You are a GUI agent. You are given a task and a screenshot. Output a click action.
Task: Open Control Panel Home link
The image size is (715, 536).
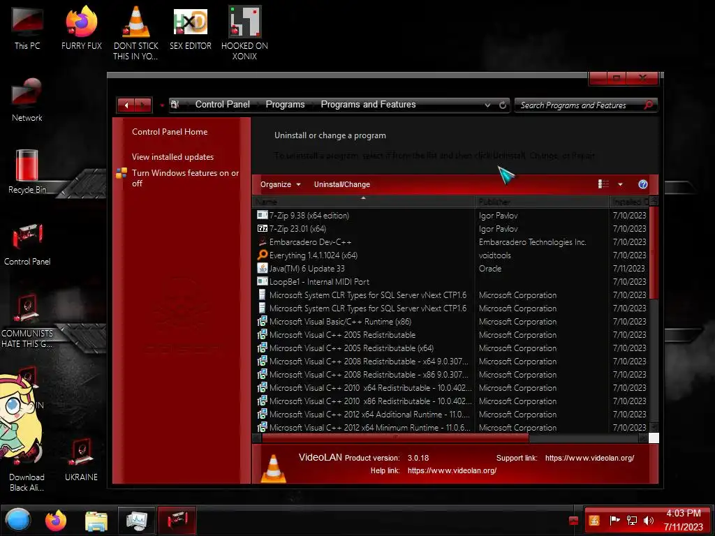pos(170,132)
